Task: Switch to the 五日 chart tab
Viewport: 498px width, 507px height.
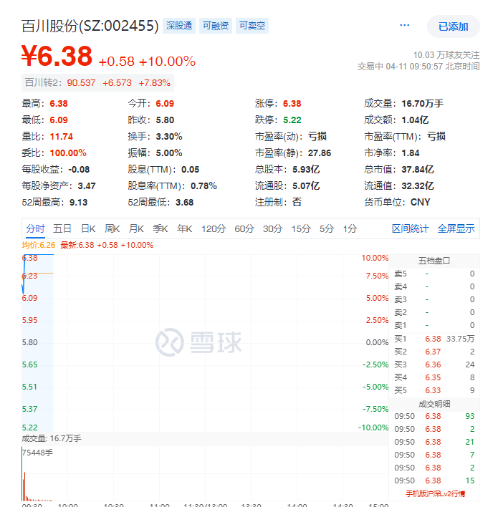Action: [62, 229]
